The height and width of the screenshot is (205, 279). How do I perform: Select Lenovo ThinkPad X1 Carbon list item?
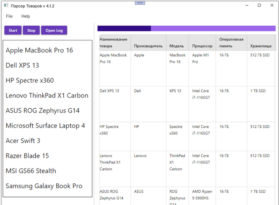pos(47,96)
